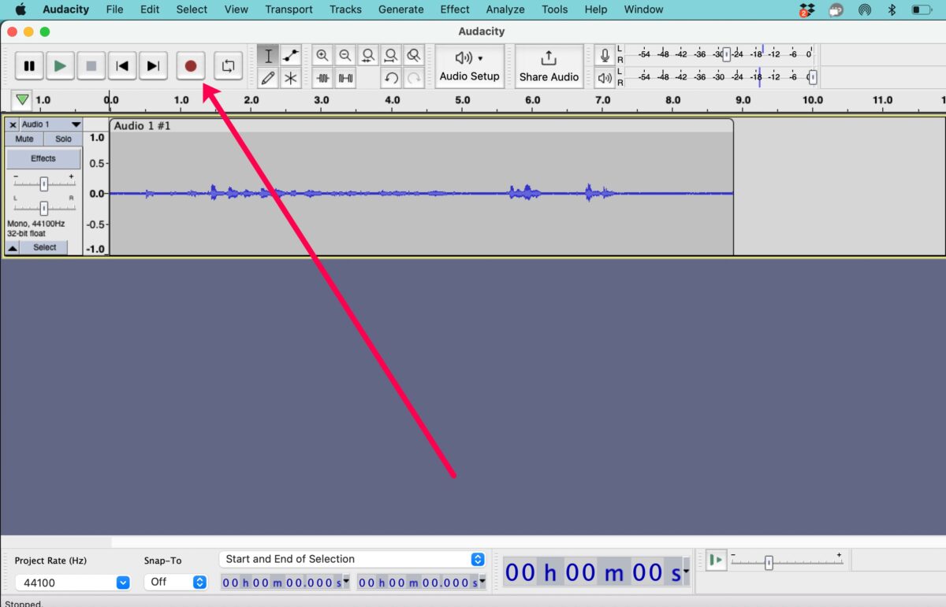
Task: Fit project to width zoom icon
Action: (x=391, y=55)
